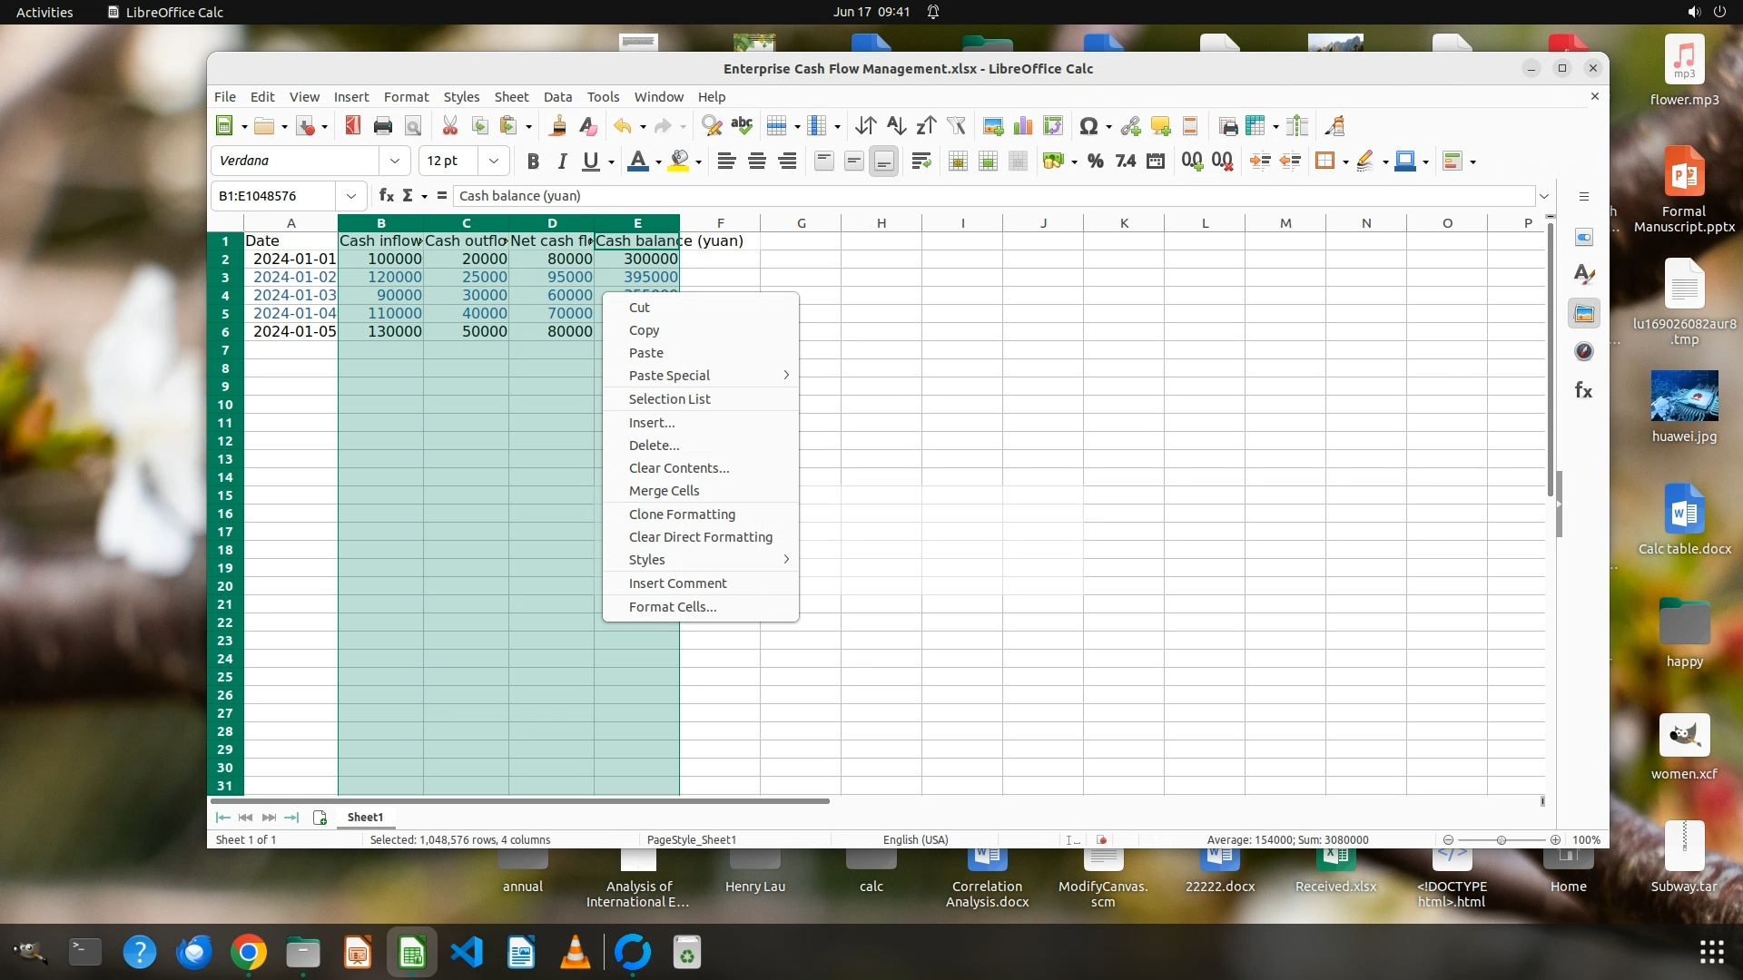
Task: Open the Borders dropdown arrow
Action: 1345,162
